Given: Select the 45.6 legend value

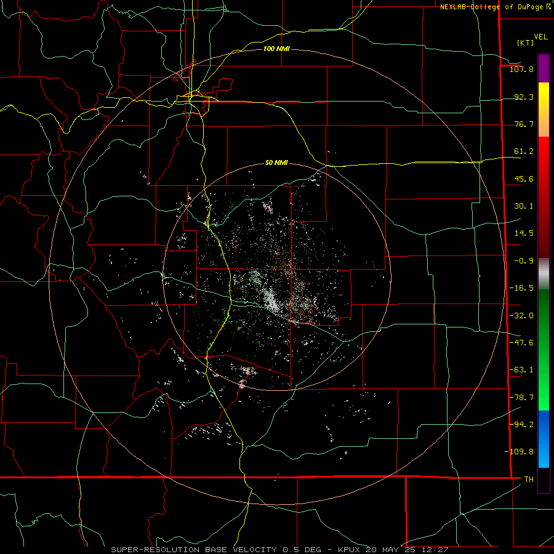Looking at the screenshot, I should (524, 179).
